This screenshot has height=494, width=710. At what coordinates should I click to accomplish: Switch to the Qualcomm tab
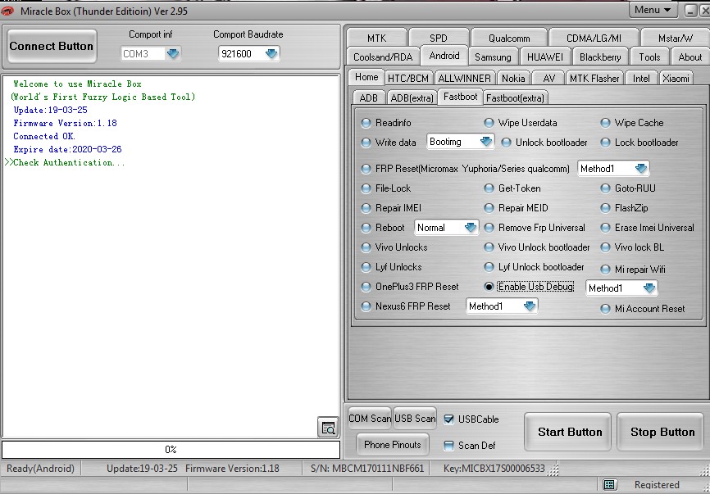(x=509, y=38)
